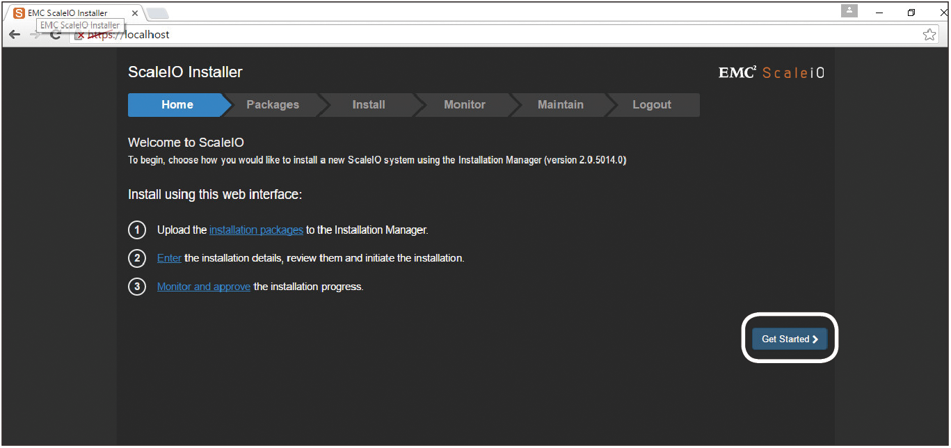Screen dimensions: 951x448
Task: Click the Get Started button
Action: (x=790, y=339)
